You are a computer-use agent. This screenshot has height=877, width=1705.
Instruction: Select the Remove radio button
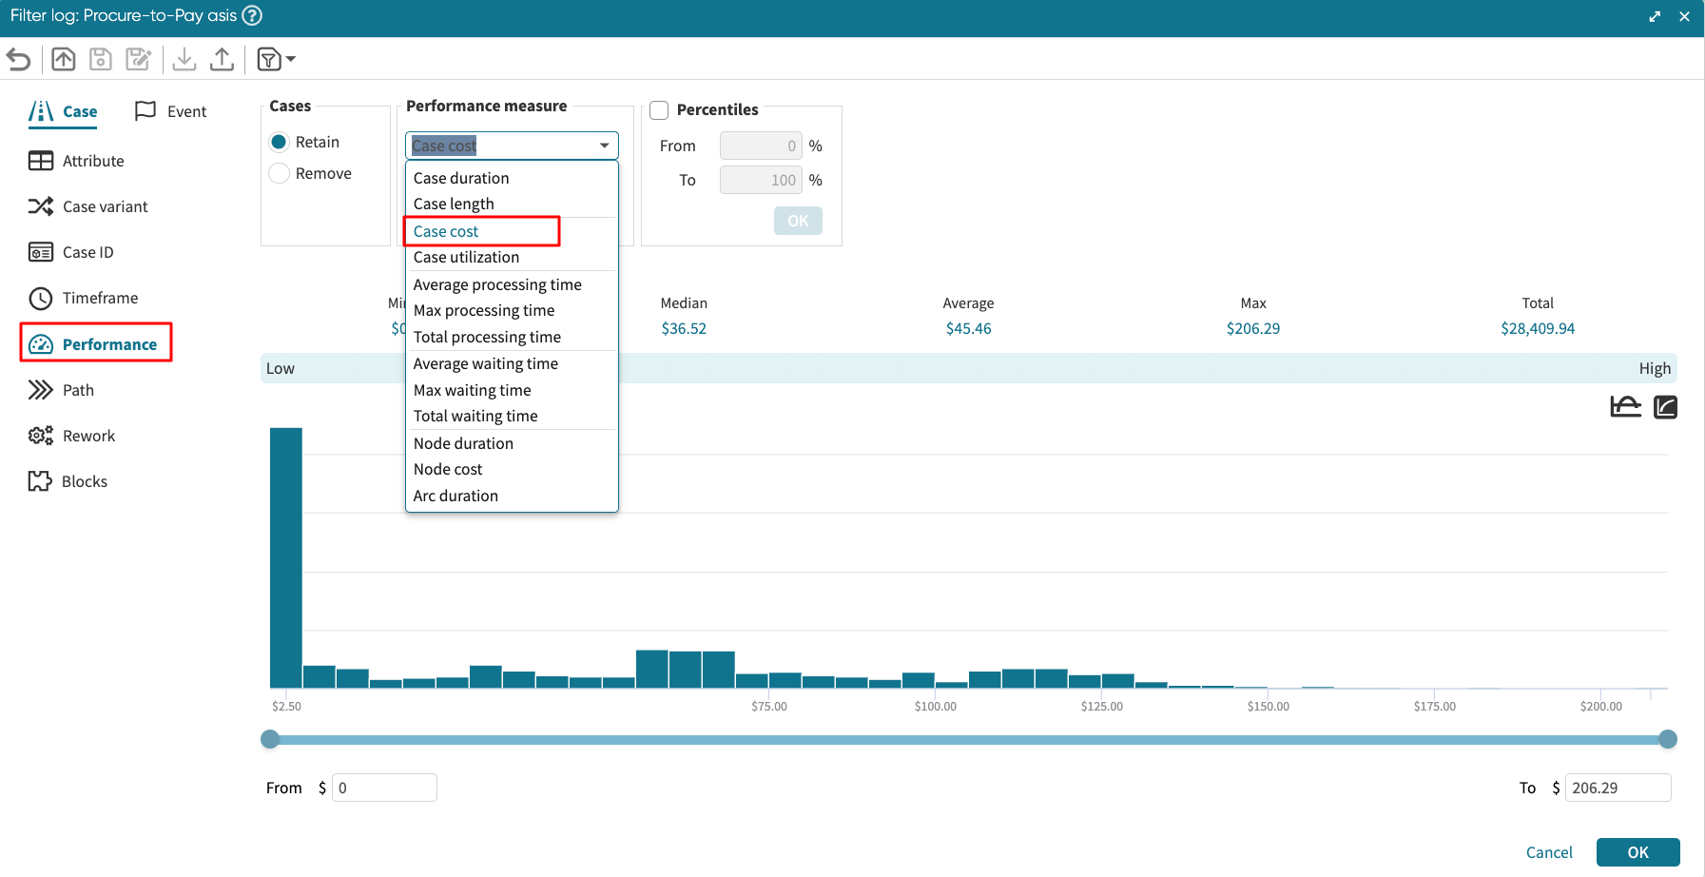(x=280, y=173)
